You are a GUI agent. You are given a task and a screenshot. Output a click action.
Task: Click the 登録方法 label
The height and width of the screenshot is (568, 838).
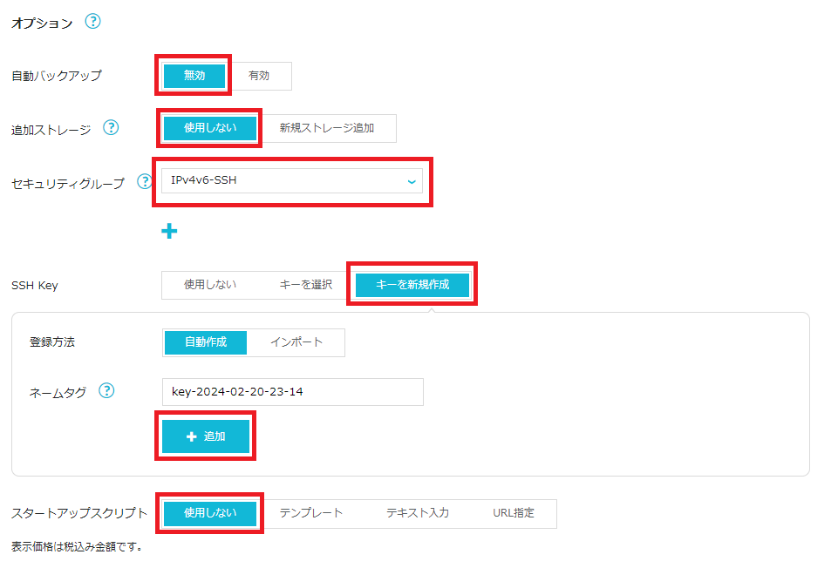pyautogui.click(x=51, y=342)
